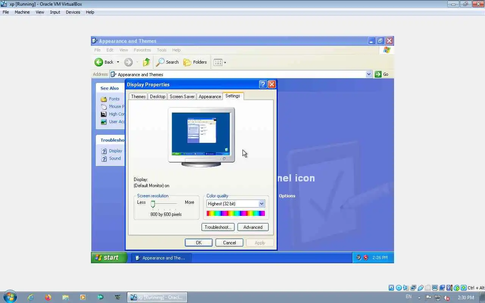This screenshot has width=485, height=303.
Task: Open Firefox from host taskbar
Action: 48,297
